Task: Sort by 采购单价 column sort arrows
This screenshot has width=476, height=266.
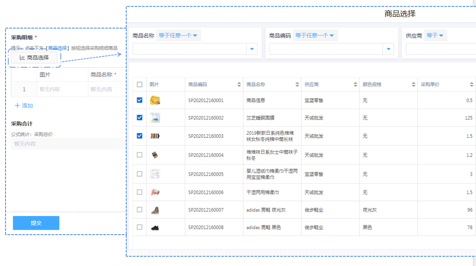Action: pos(471,85)
